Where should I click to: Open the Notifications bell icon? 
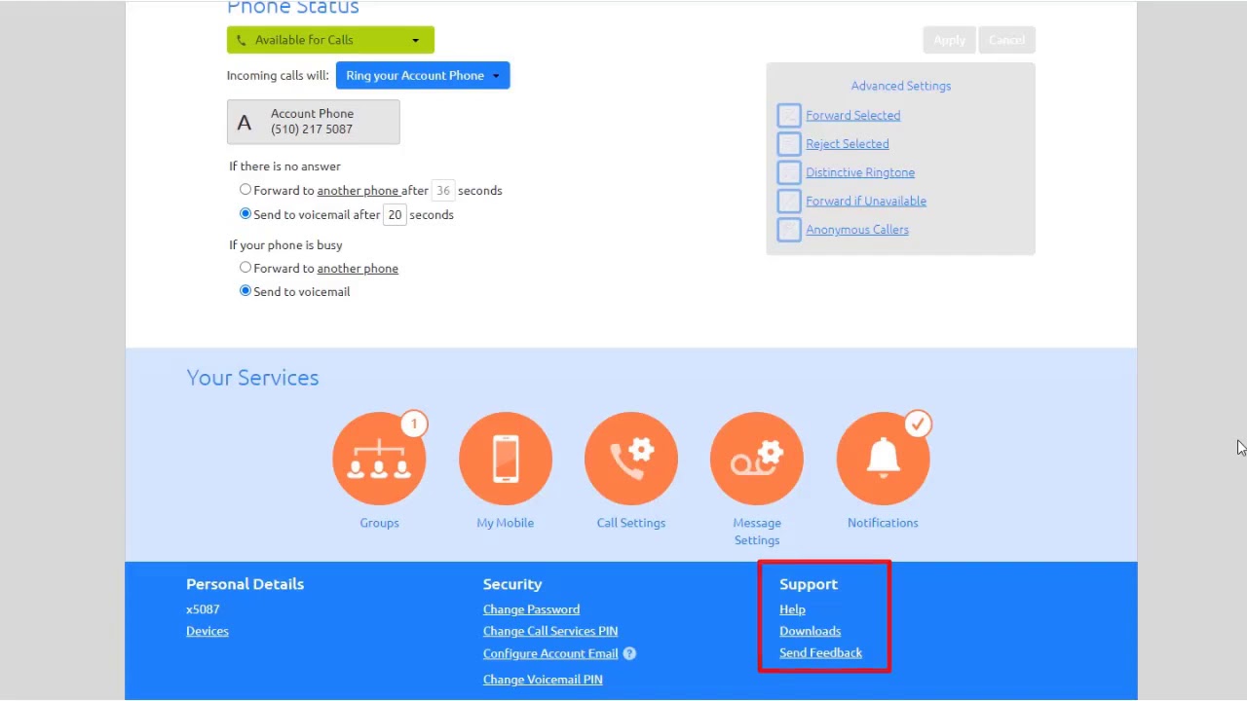point(883,459)
